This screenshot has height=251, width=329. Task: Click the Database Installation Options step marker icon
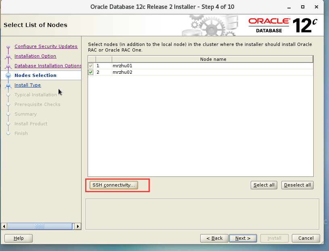tap(8, 66)
